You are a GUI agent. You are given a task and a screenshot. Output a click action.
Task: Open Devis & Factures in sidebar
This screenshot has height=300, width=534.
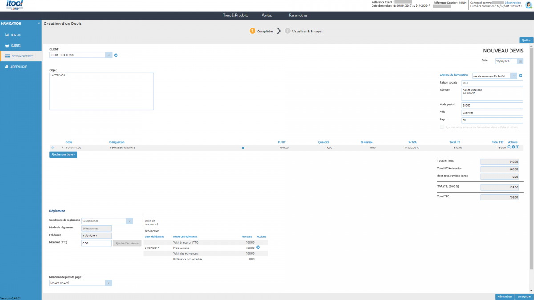pos(21,56)
